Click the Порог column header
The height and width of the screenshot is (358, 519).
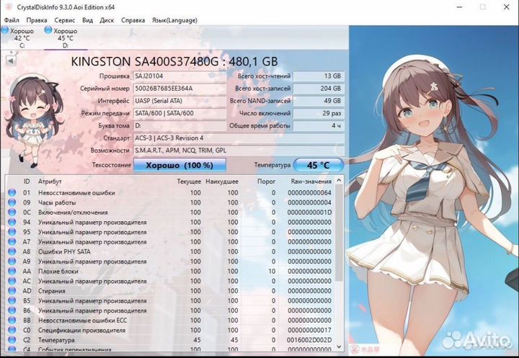click(x=266, y=182)
